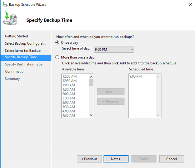Click Available time list scroll up arrow

pyautogui.click(x=91, y=77)
